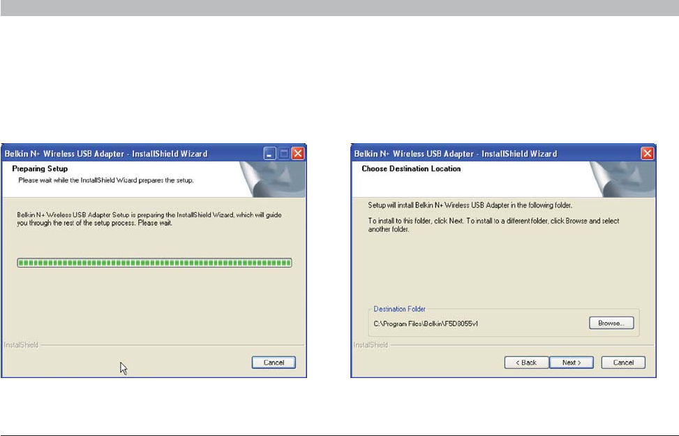Click the disabled maximize button of Preparing Setup
The width and height of the screenshot is (679, 436).
click(283, 154)
